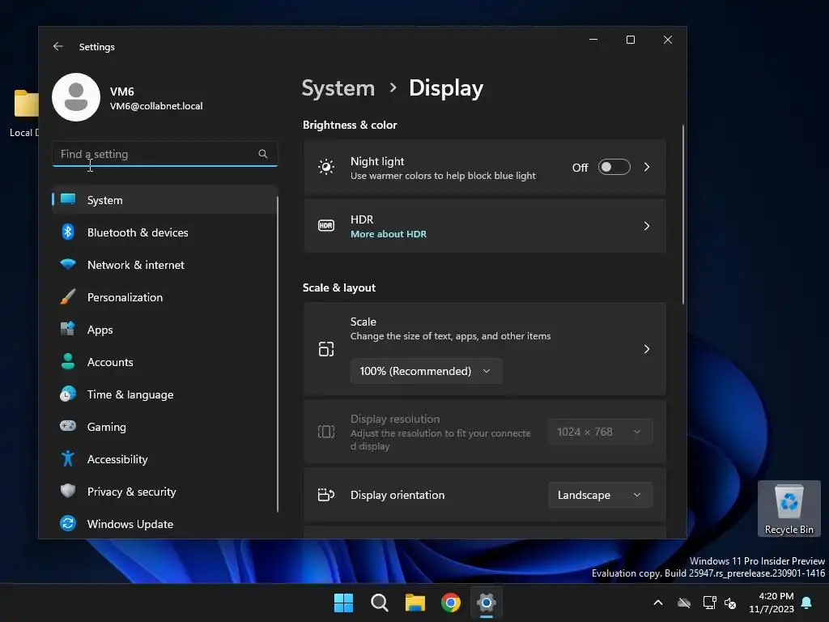The image size is (829, 622).
Task: Click the Scale icon in Scale row
Action: 326,349
